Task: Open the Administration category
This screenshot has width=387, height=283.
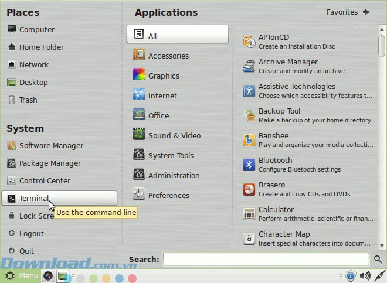Action: point(174,175)
